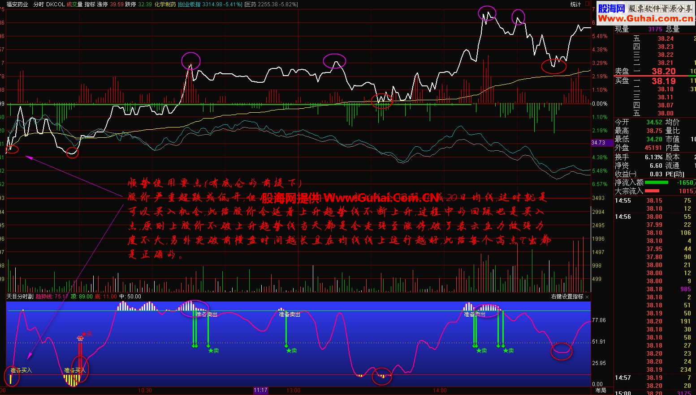
Task: Click the 市值 label
Action: click(673, 140)
